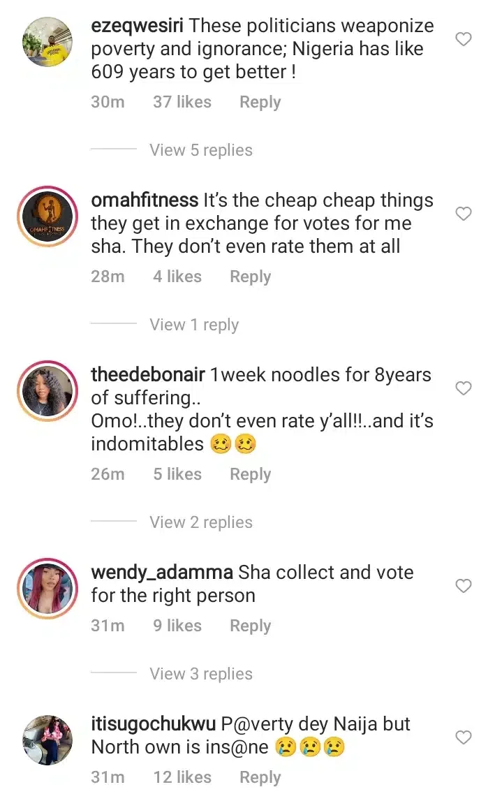Reply to wendy_adamma's comment
502x794 pixels.
coord(250,626)
